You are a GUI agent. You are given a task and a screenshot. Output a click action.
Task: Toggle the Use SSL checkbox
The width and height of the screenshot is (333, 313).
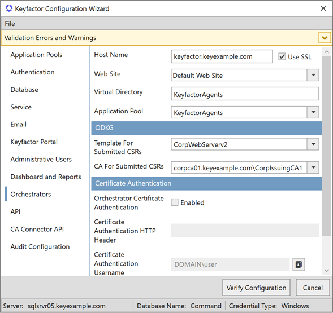[282, 56]
